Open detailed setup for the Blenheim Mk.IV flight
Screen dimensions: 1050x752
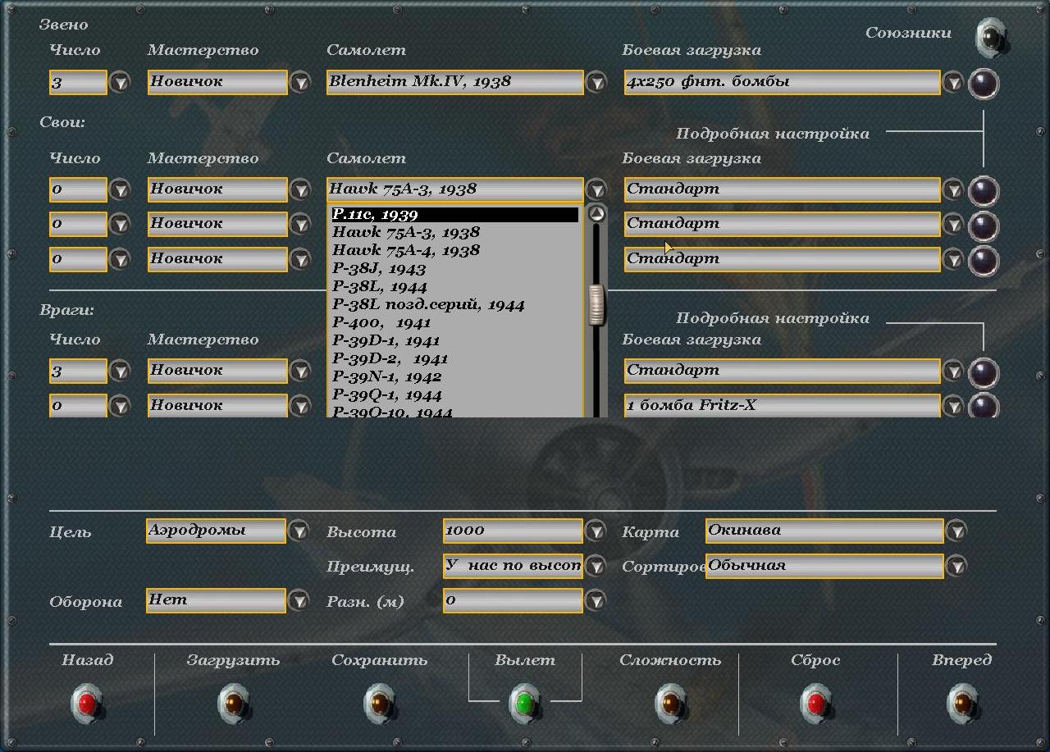click(984, 84)
